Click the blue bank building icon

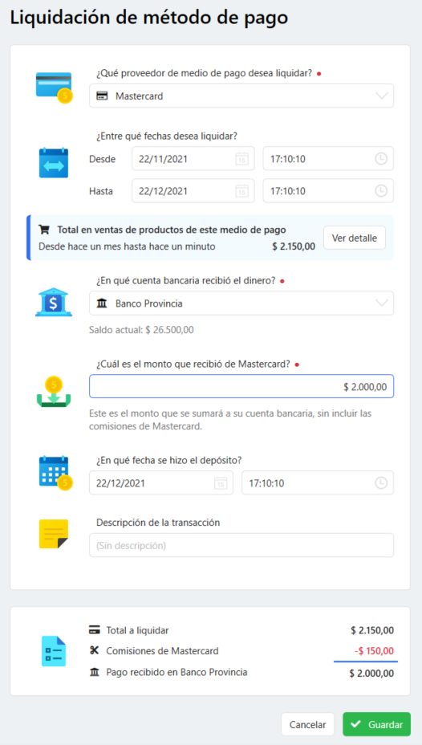point(54,302)
